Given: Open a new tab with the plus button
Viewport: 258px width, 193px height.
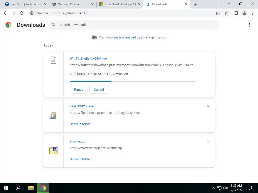Looking at the screenshot, I should click(x=196, y=4).
